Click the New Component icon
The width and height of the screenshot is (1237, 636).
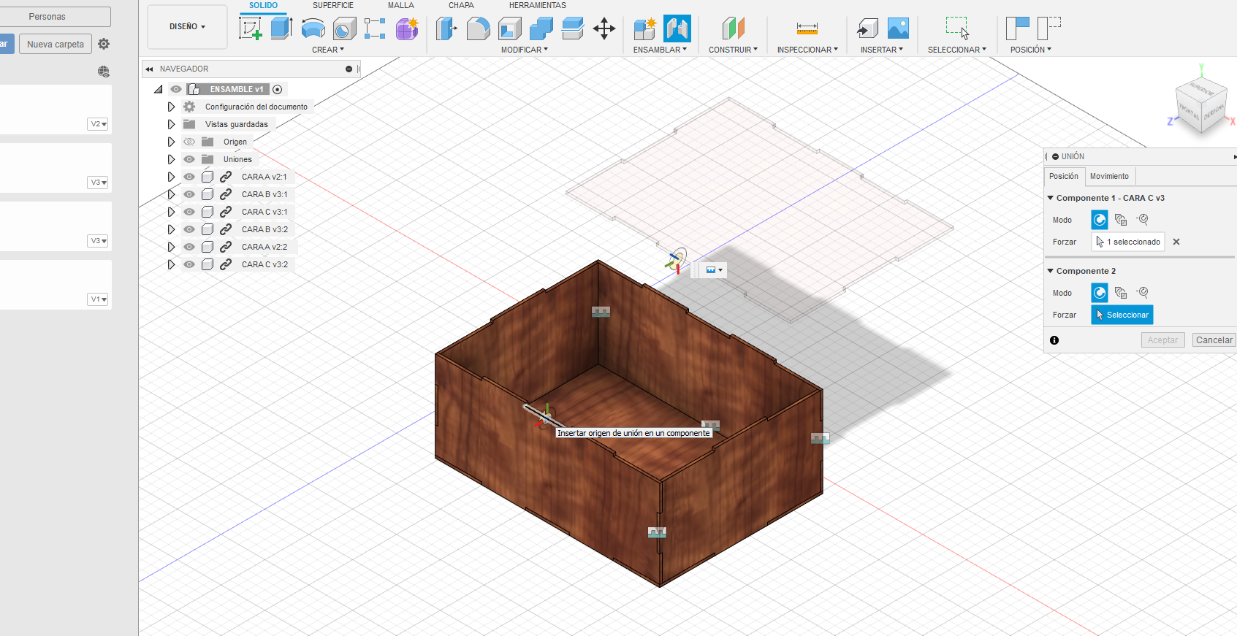pos(644,28)
